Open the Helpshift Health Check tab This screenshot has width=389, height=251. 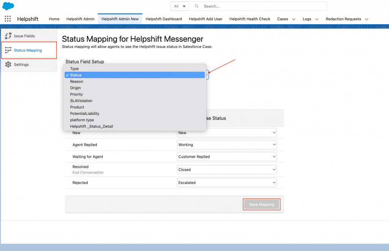(250, 19)
